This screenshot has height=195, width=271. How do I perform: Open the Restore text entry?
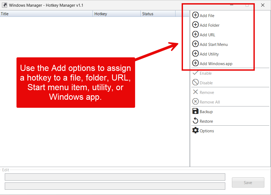tap(206, 121)
